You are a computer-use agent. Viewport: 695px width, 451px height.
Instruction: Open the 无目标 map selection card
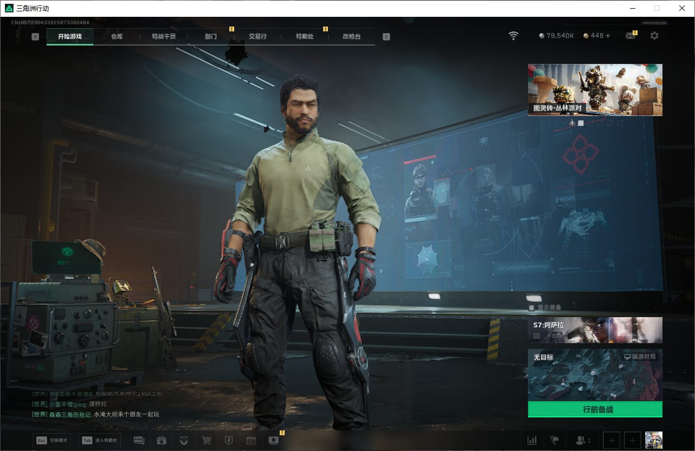click(595, 375)
